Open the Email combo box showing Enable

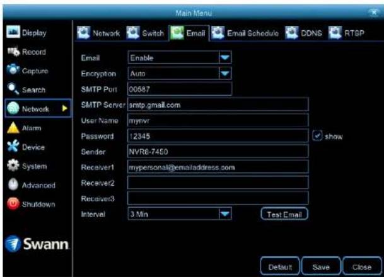pyautogui.click(x=180, y=58)
